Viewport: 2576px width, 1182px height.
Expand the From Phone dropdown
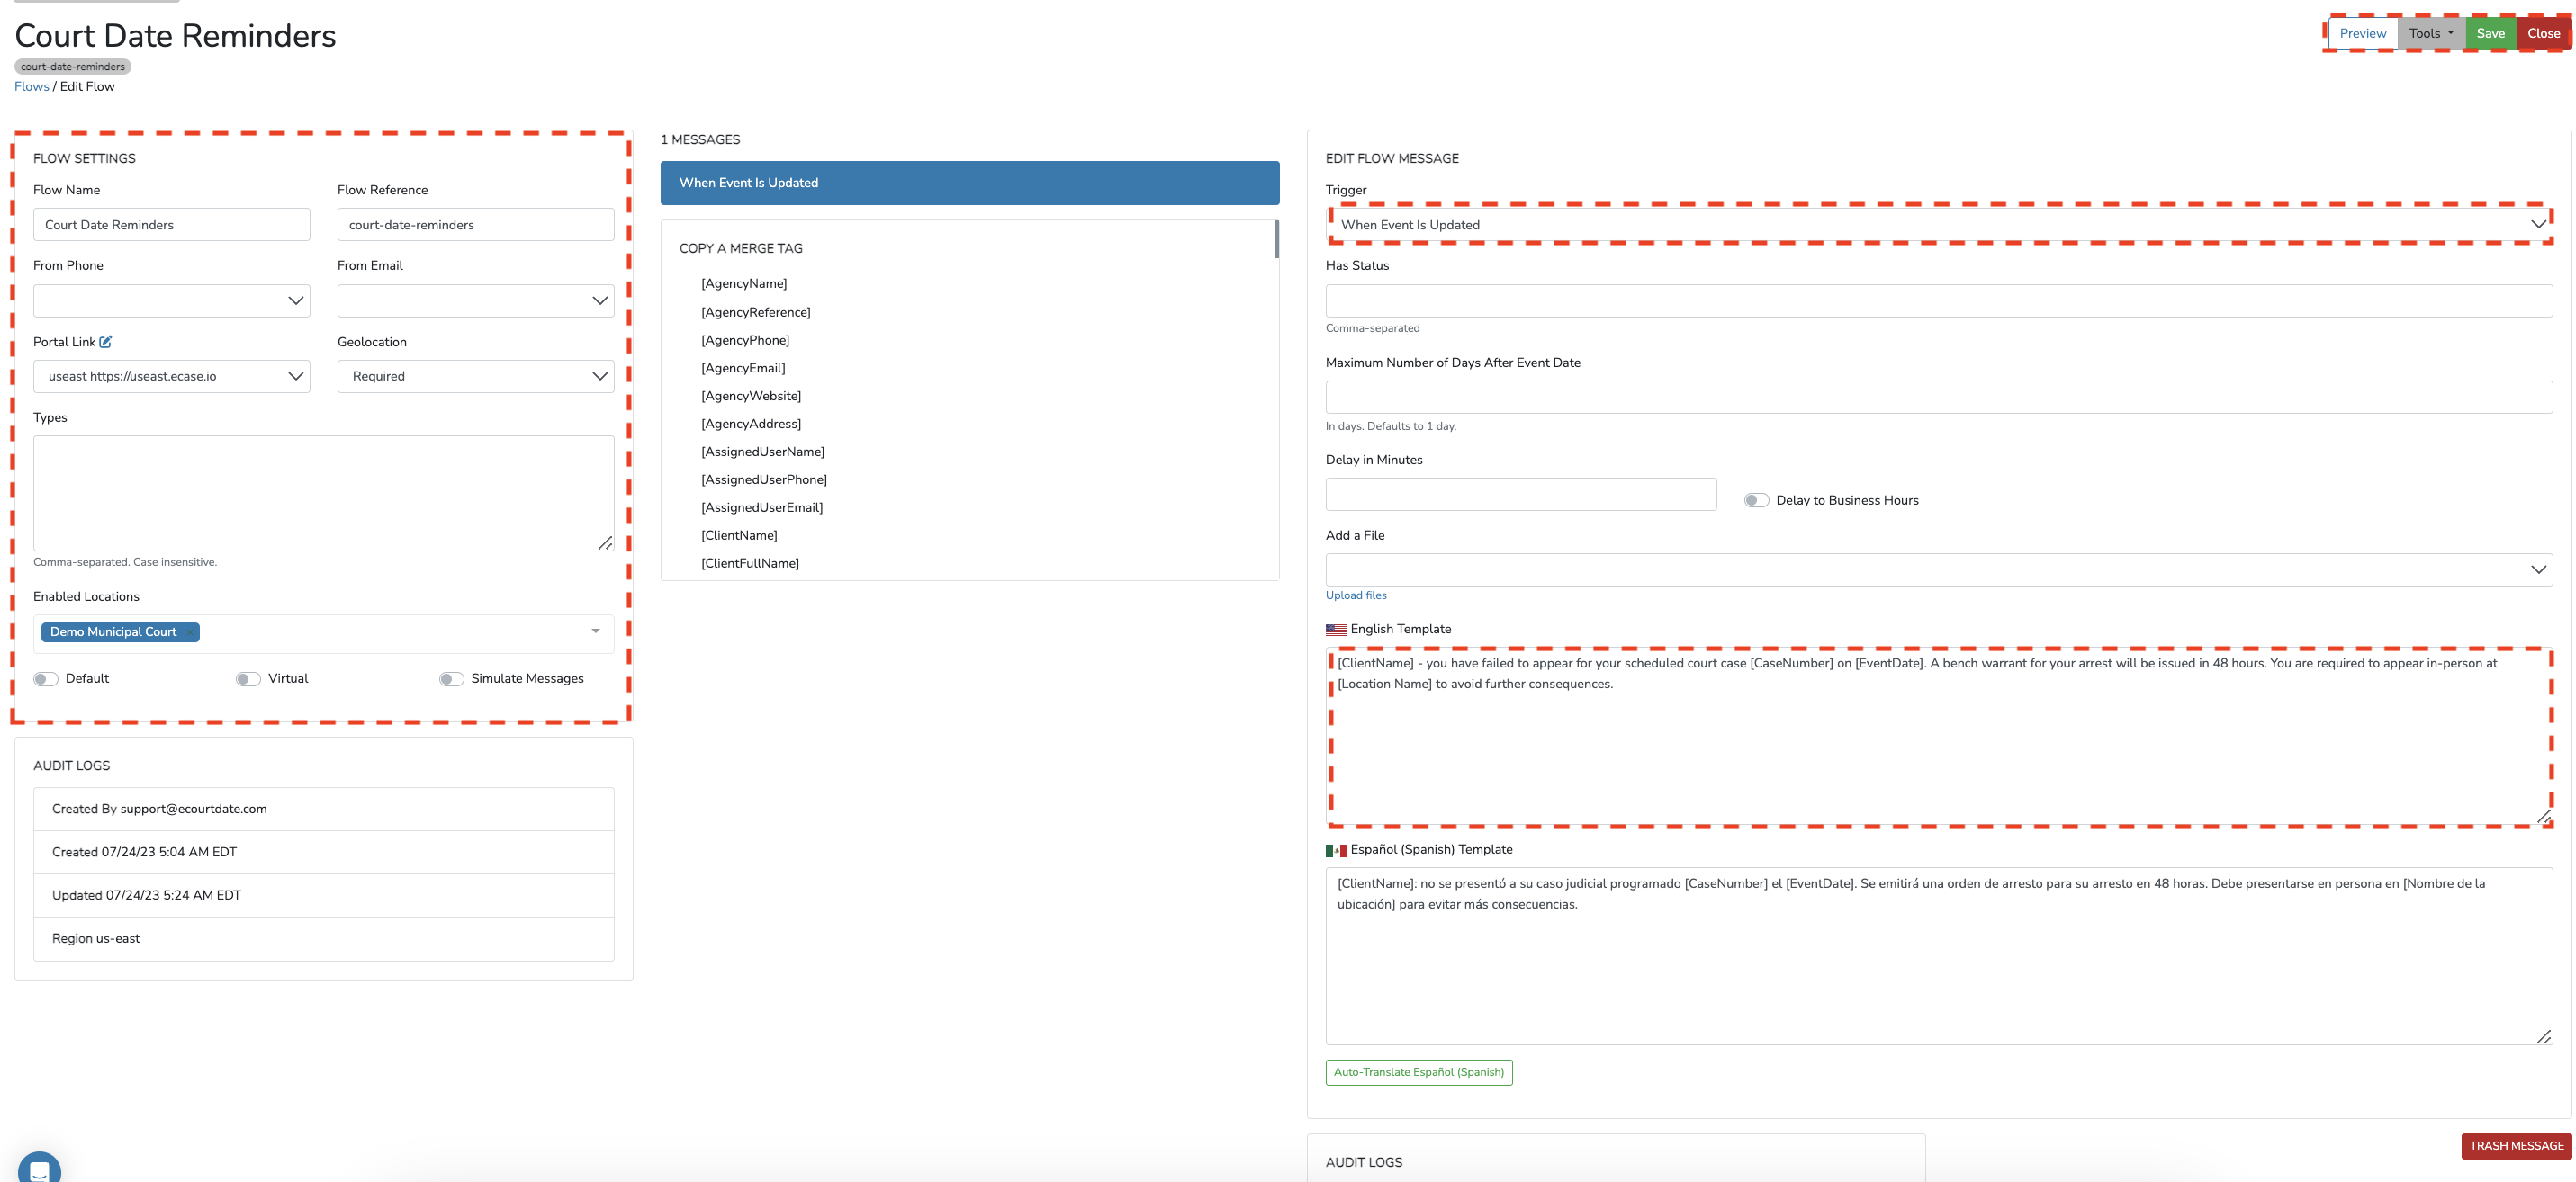pos(171,300)
